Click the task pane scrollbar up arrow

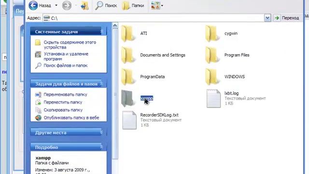click(115, 26)
